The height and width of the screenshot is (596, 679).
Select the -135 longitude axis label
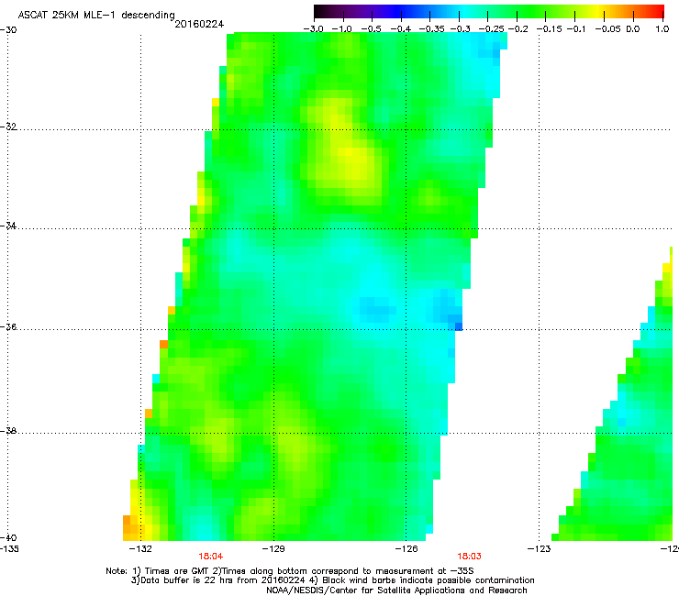tap(9, 549)
